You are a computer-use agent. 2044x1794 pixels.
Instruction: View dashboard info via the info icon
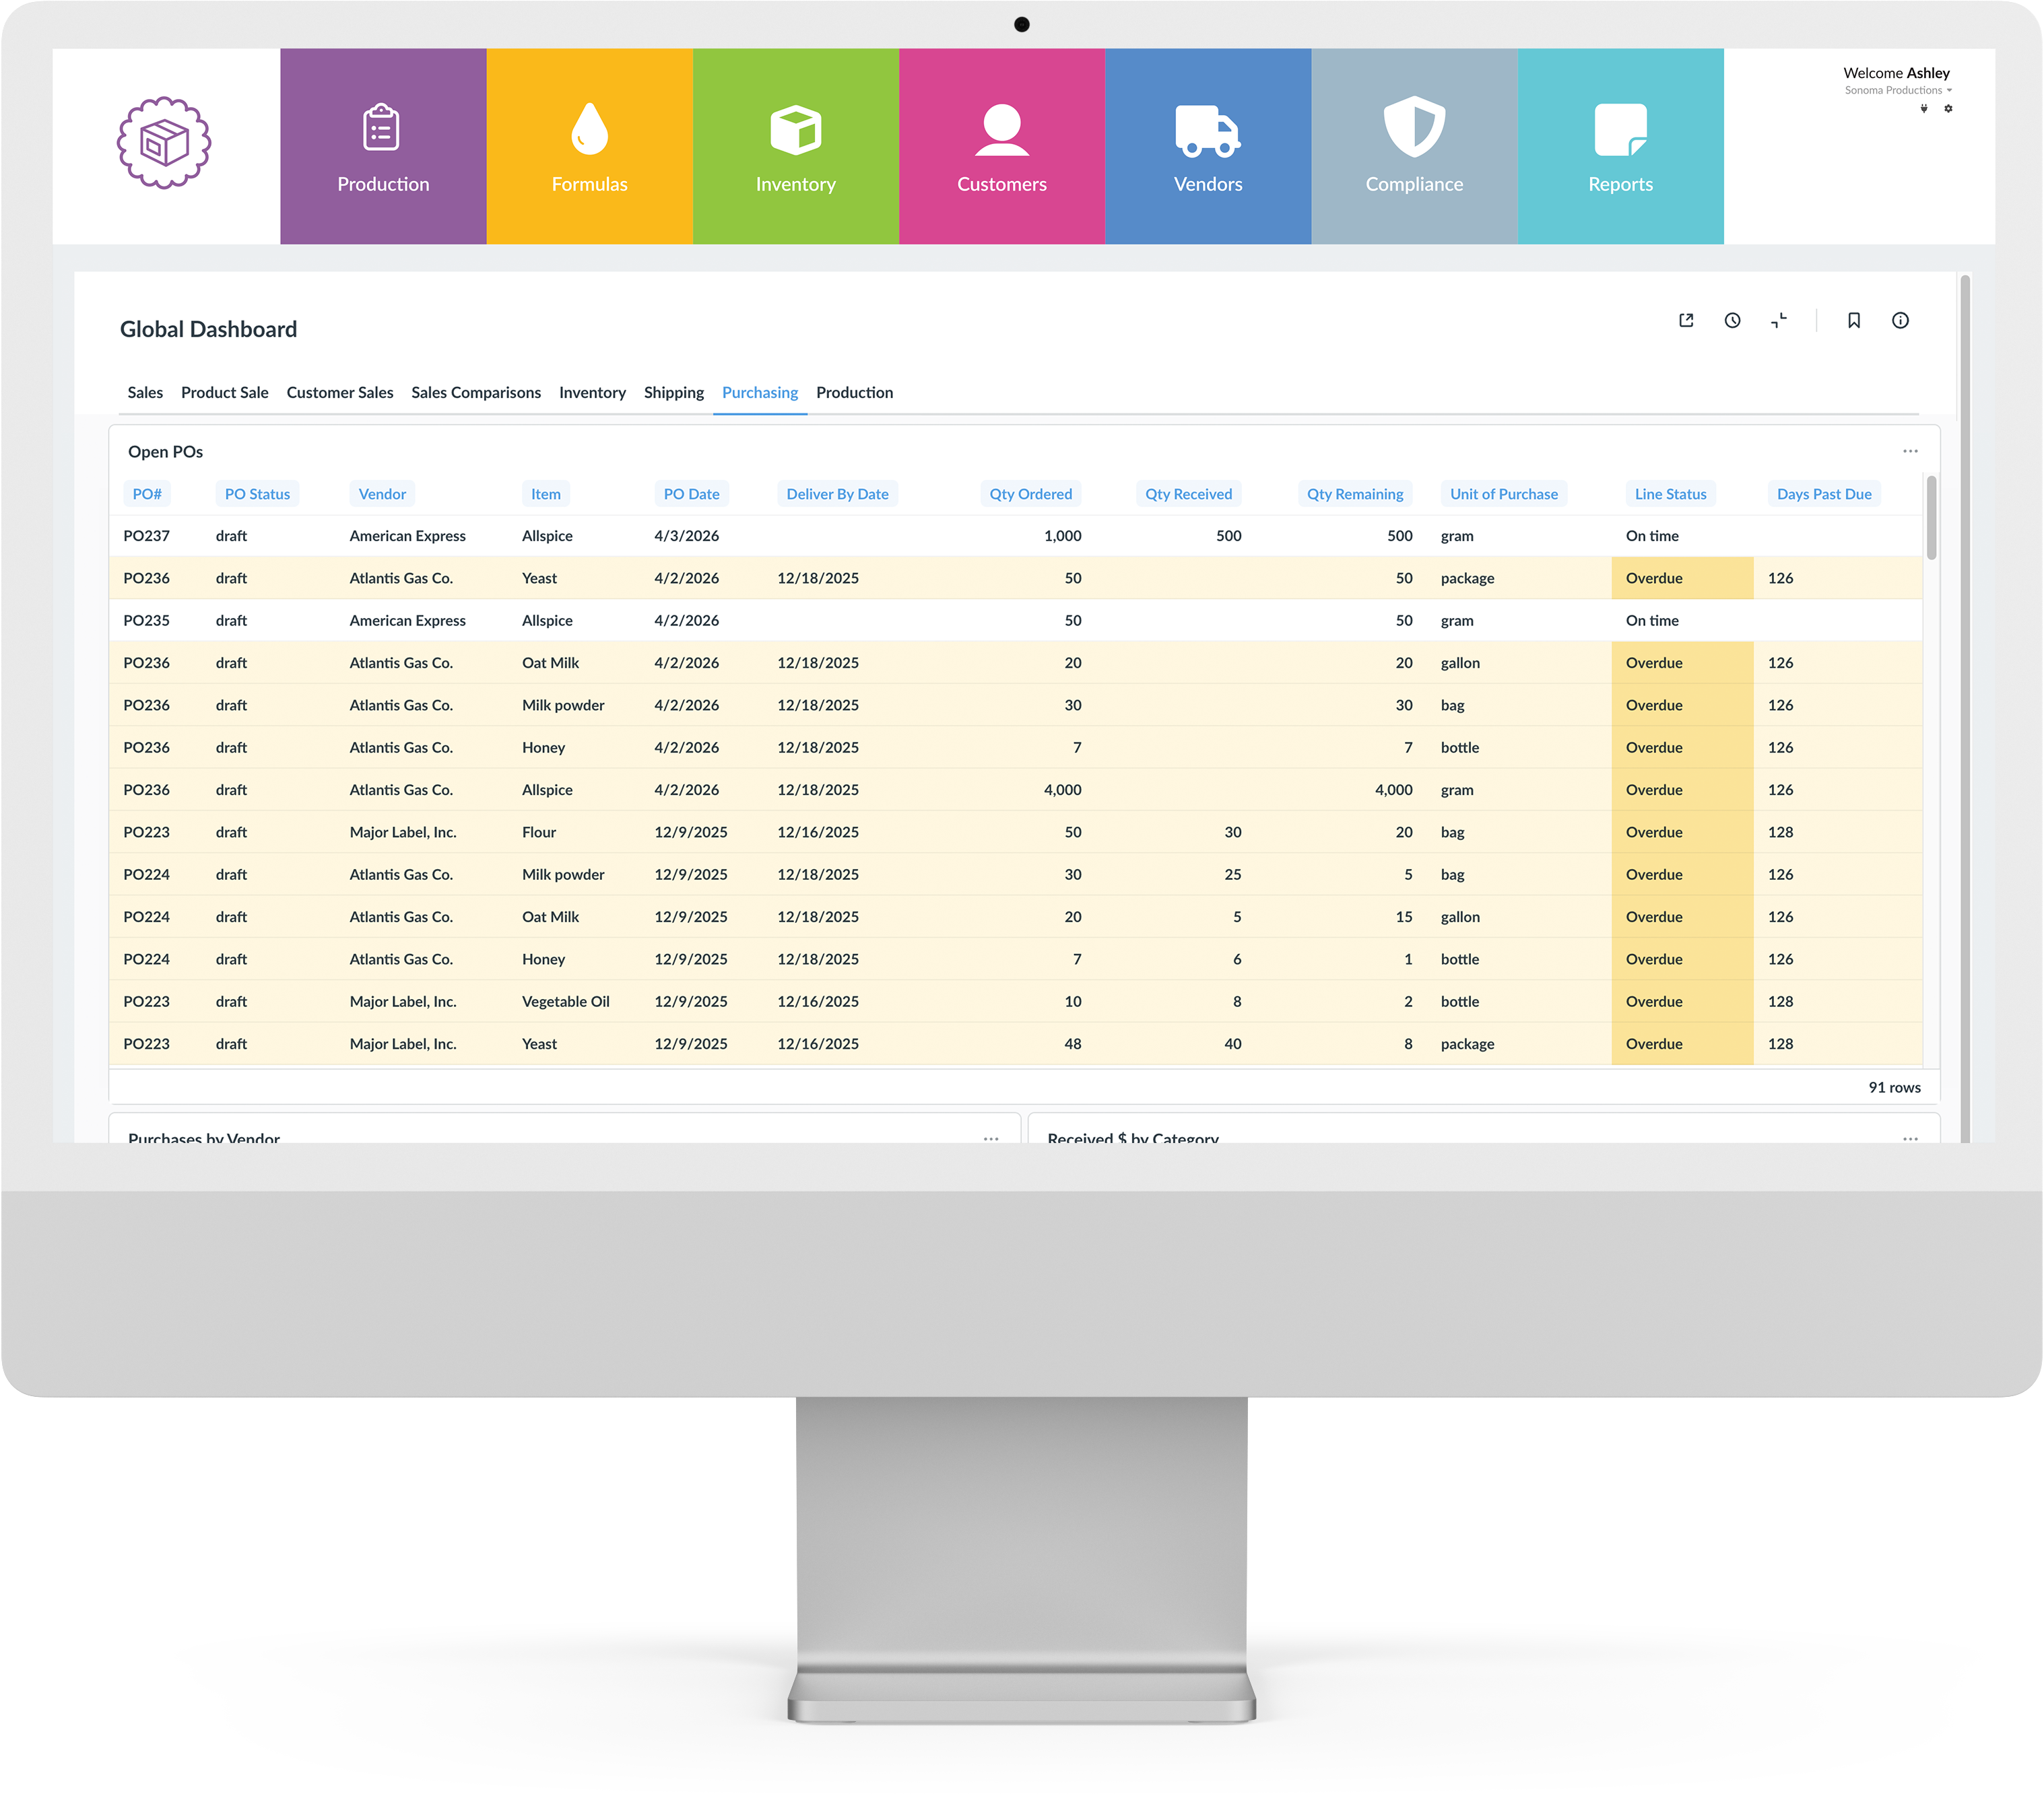click(1901, 320)
